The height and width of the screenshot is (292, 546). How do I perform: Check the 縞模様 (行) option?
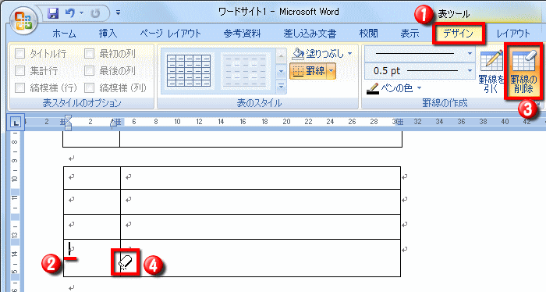[x=19, y=87]
